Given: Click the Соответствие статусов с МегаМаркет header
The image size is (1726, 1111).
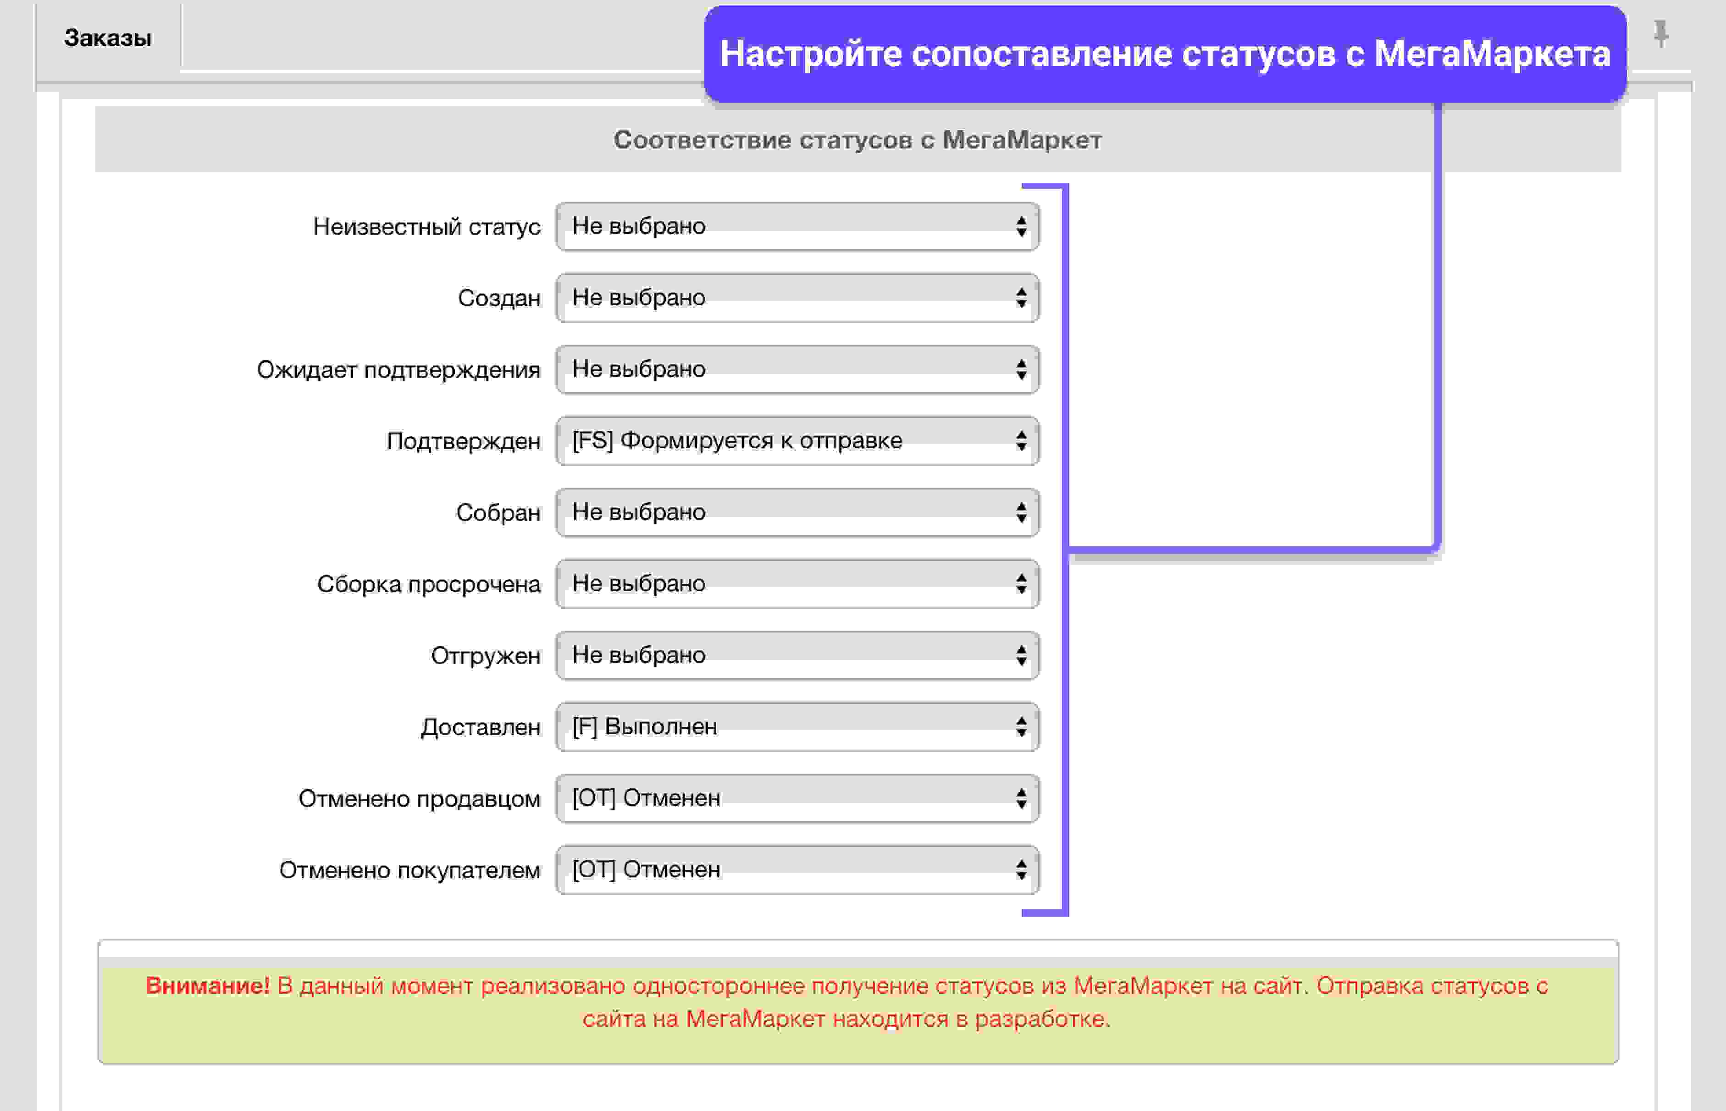Looking at the screenshot, I should point(857,139).
